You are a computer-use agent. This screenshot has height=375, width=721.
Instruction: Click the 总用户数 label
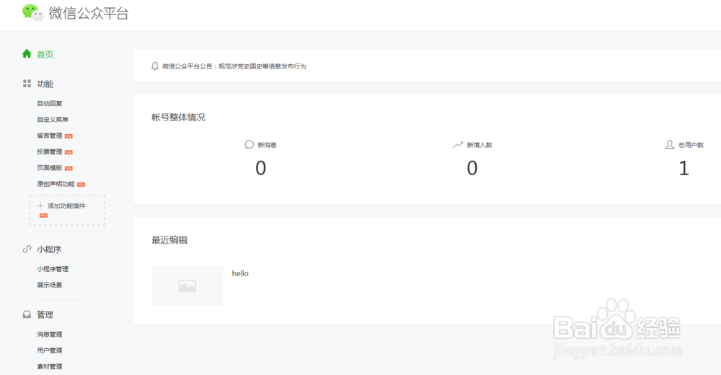(x=691, y=145)
